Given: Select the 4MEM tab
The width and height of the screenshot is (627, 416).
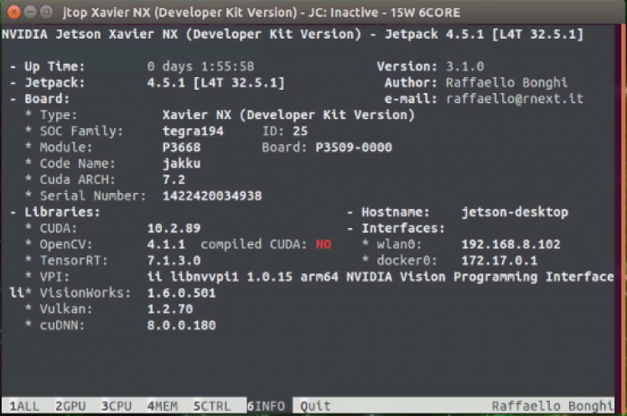Looking at the screenshot, I should click(x=163, y=406).
